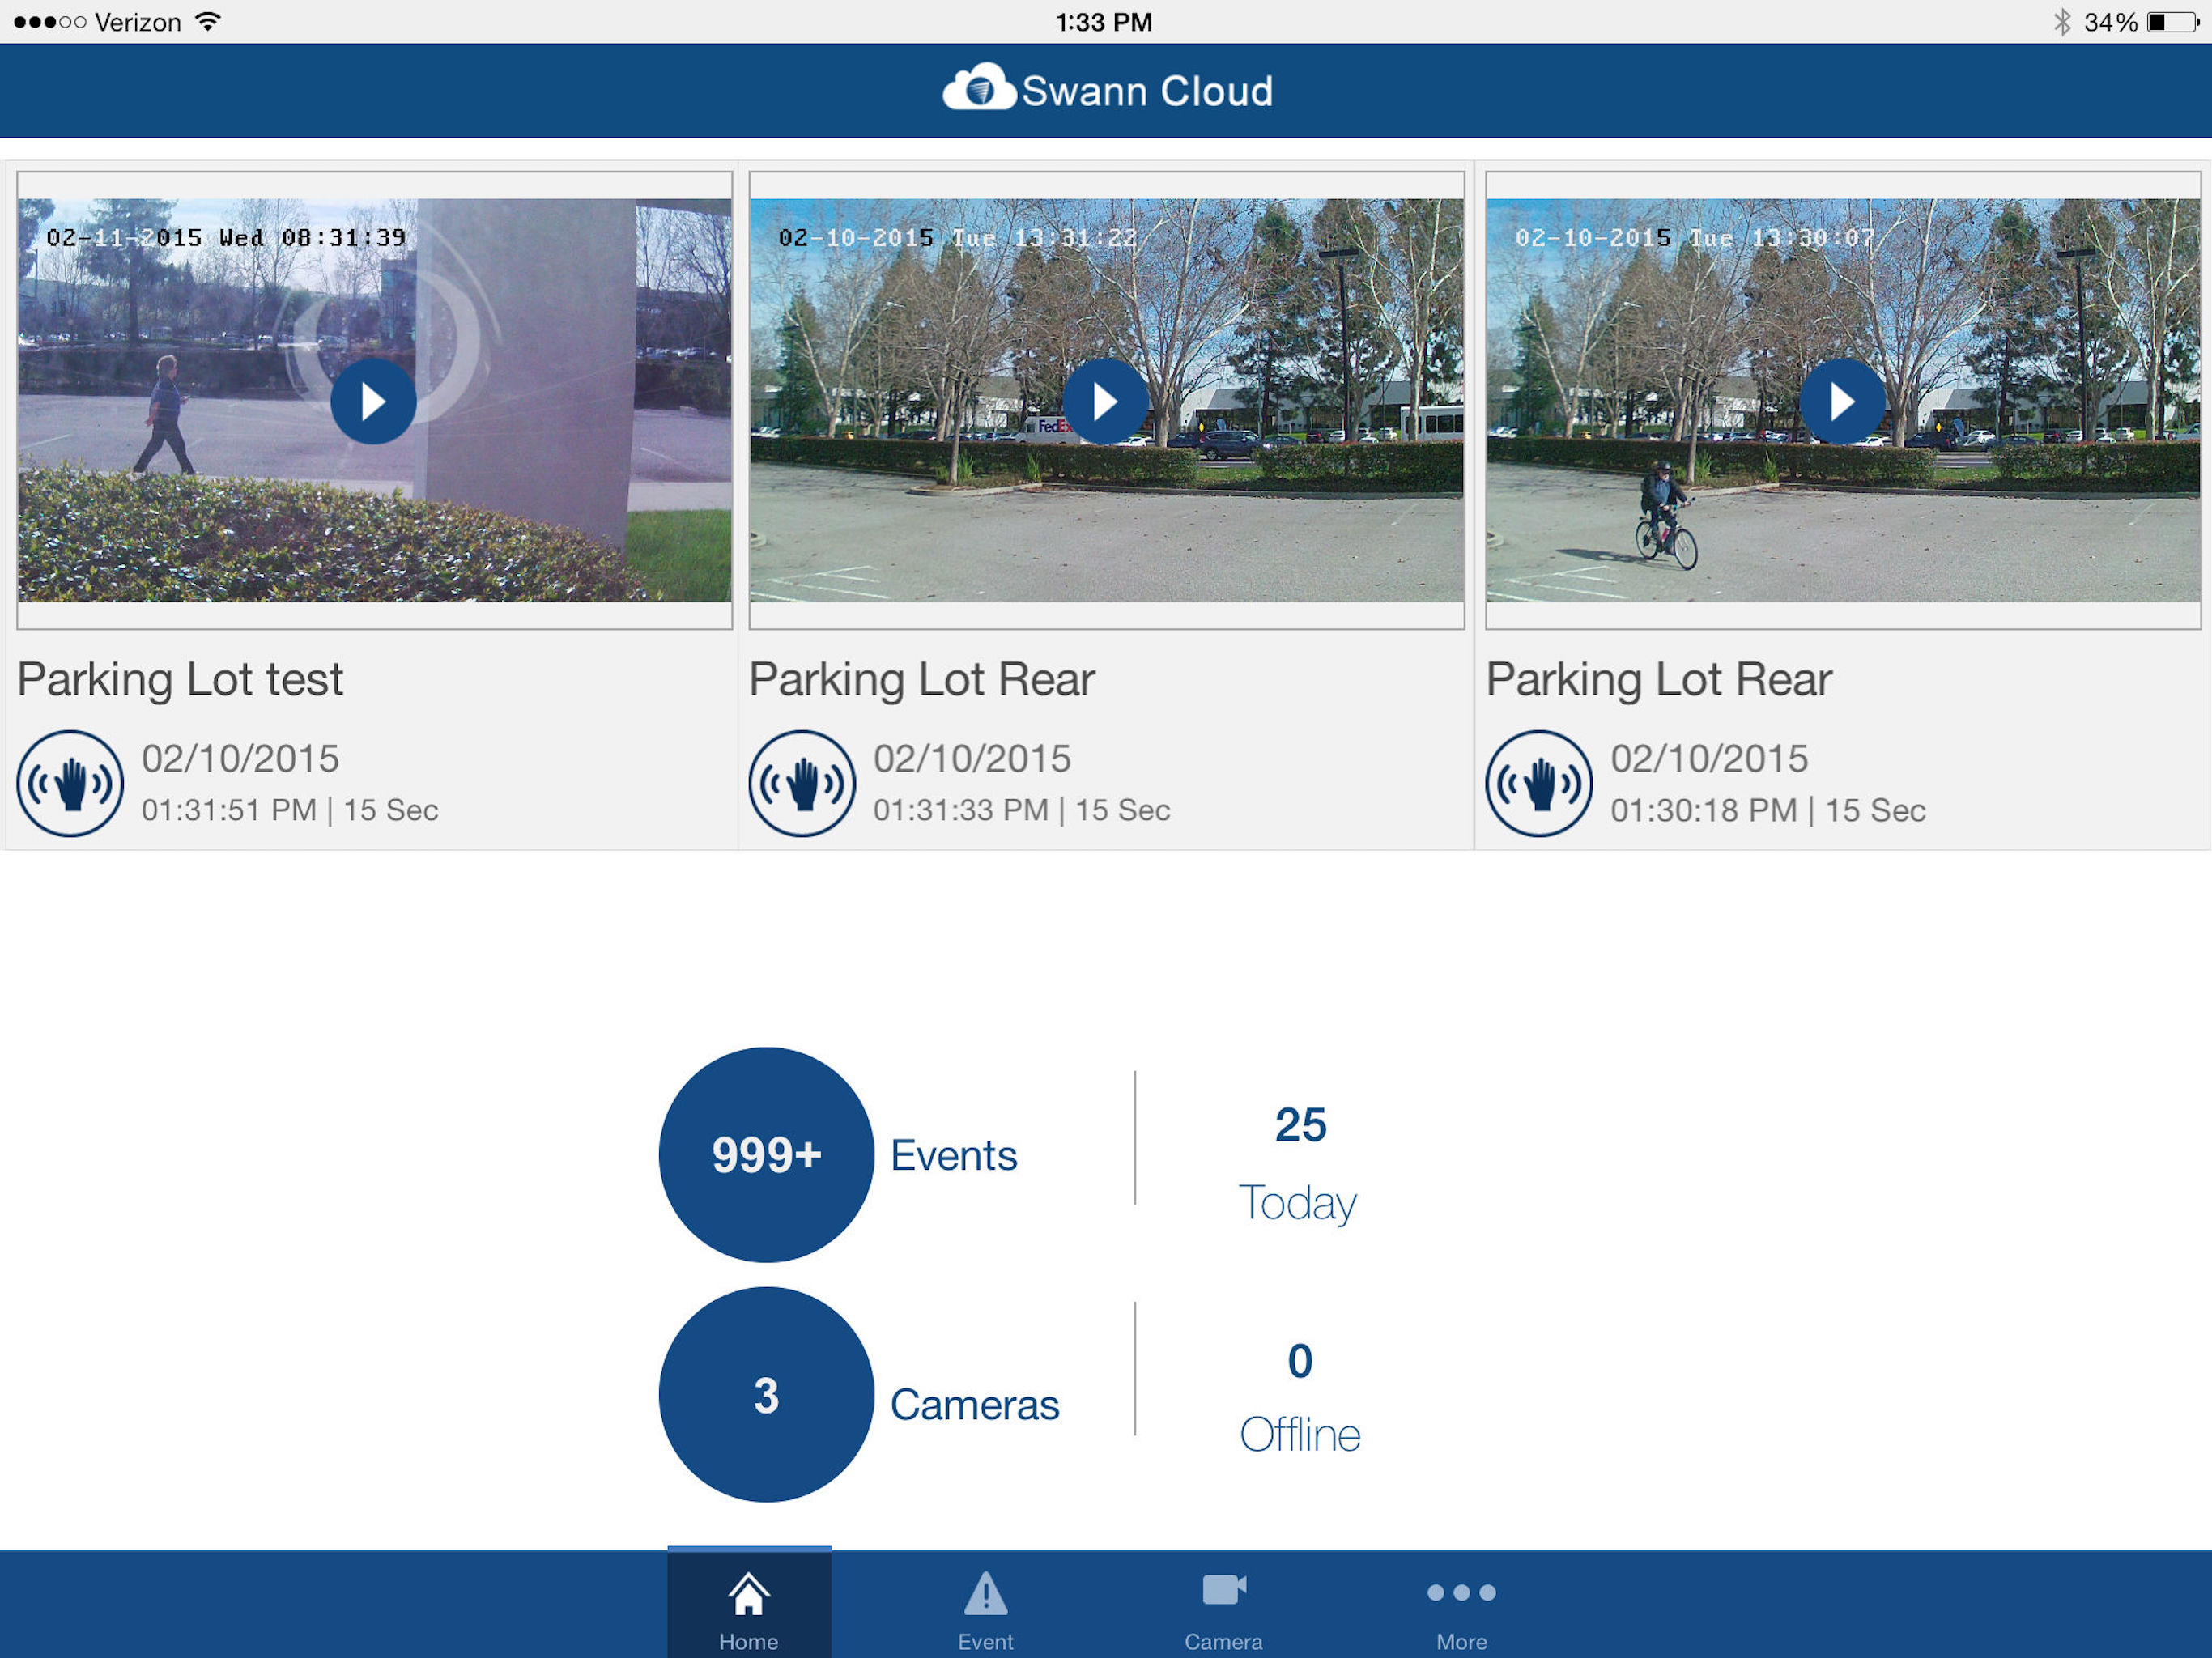
Task: Select the Parking Lot test title
Action: pos(180,679)
